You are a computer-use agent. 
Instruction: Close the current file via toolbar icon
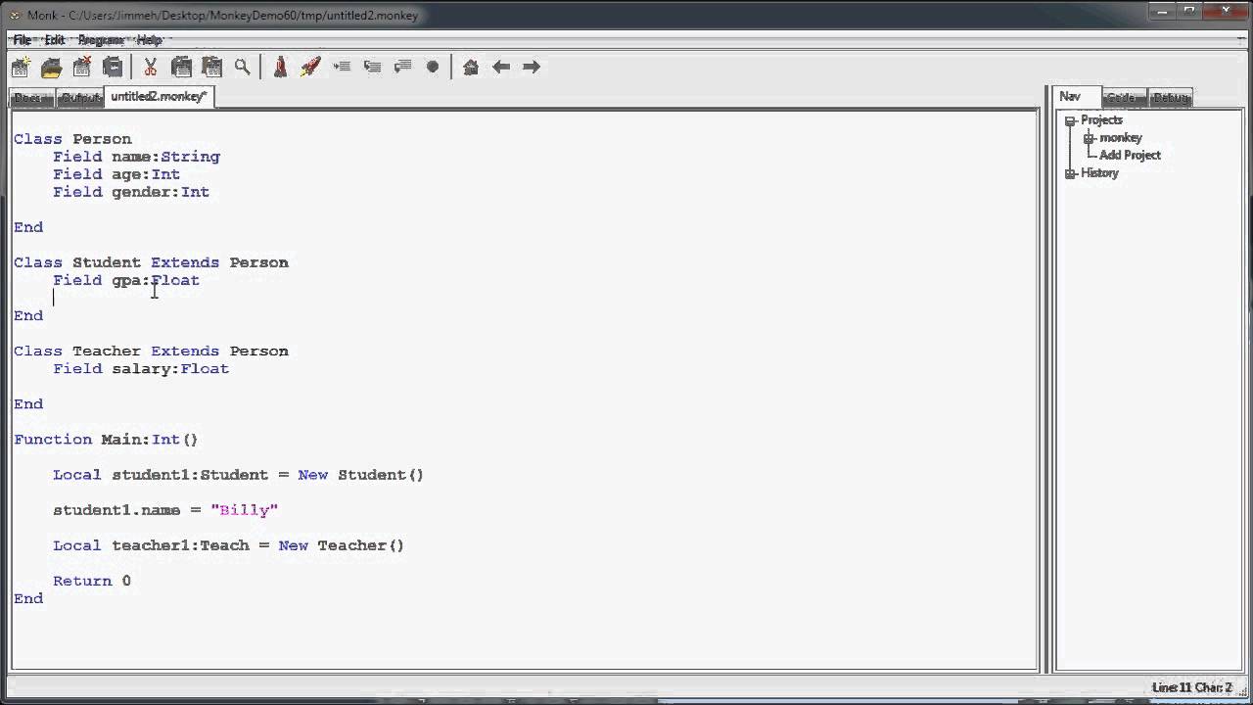(82, 67)
